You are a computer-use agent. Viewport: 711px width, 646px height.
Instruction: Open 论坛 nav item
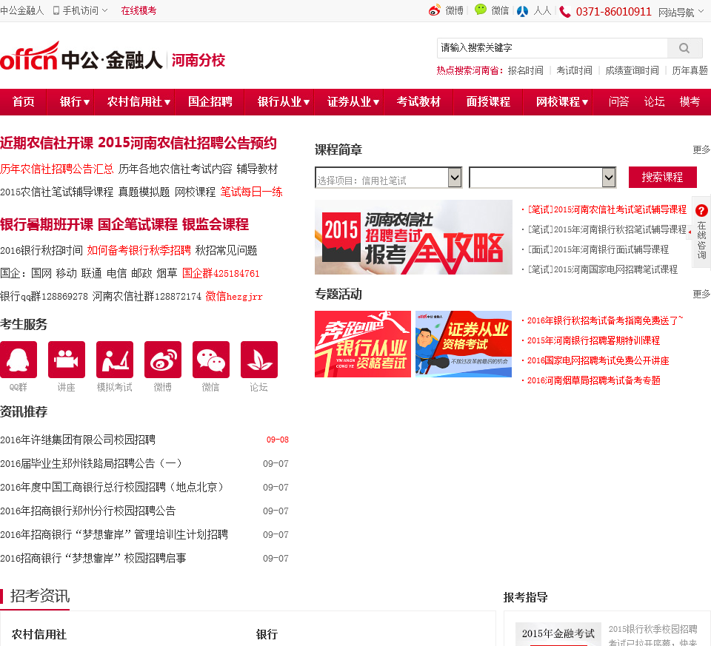tap(654, 102)
